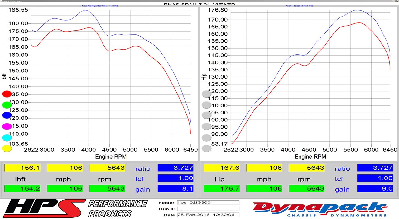Click the HPS Performance Products logo
Image resolution: width=399 pixels, height=219 pixels.
(x=75, y=208)
